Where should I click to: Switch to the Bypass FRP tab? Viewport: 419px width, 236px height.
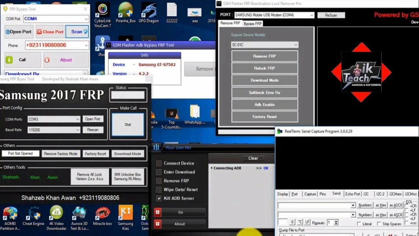click(x=253, y=24)
